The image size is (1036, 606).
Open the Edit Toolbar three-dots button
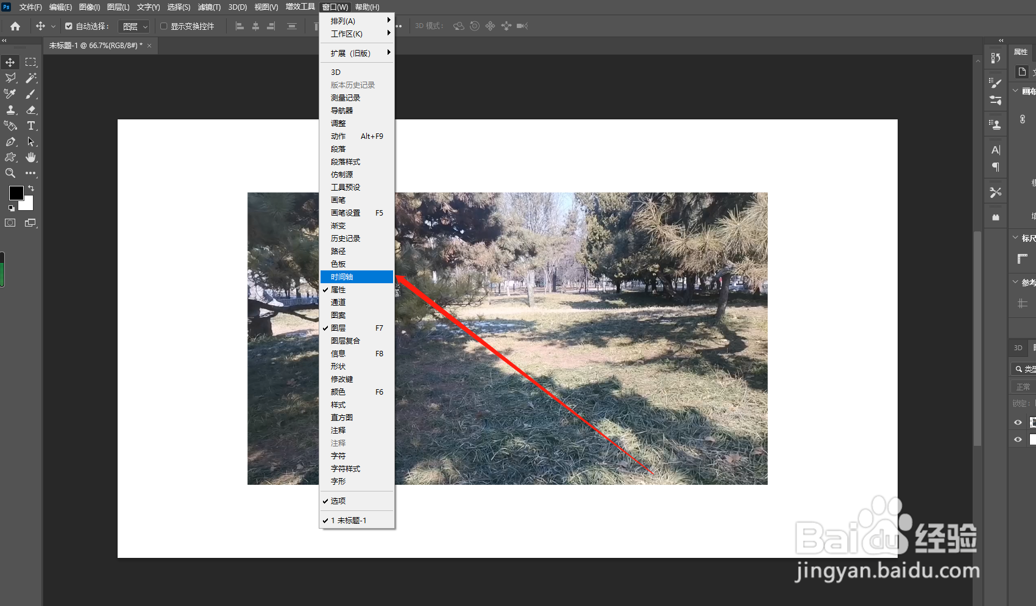30,173
